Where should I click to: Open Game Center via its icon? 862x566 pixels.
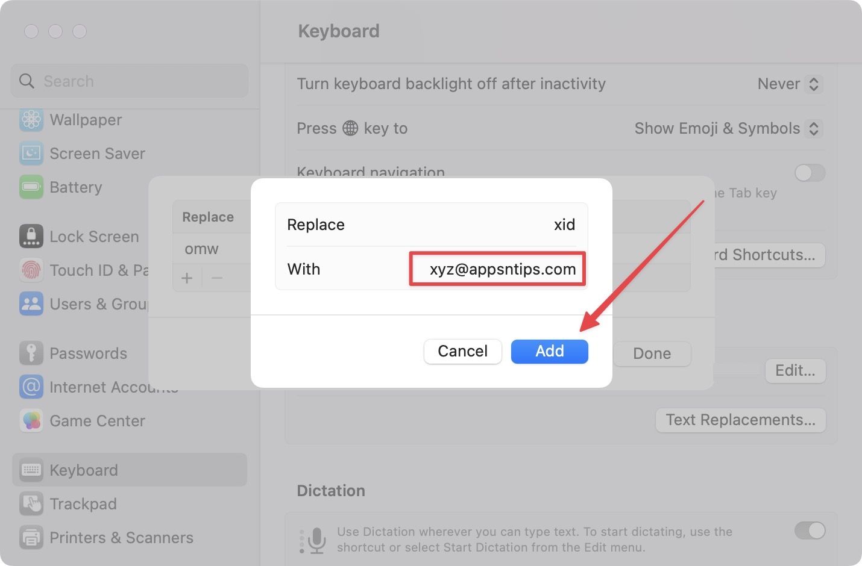point(31,421)
